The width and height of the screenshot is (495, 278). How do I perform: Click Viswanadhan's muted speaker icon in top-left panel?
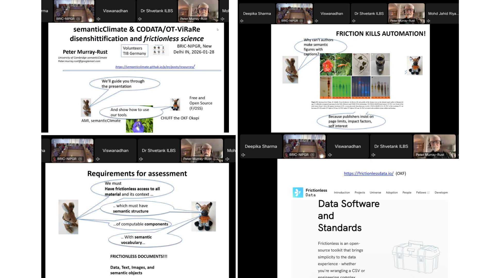click(98, 19)
